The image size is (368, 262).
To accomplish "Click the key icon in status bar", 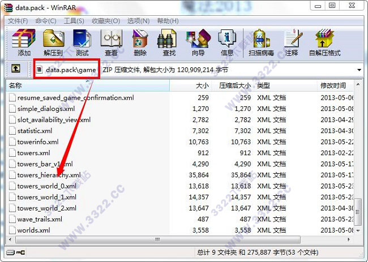I will 20,252.
